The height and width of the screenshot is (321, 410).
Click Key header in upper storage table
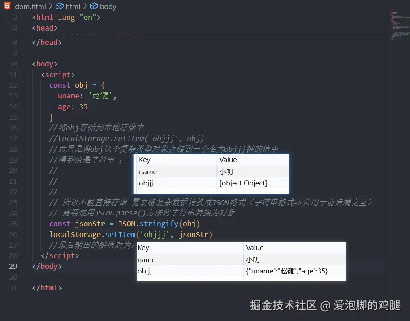[145, 160]
